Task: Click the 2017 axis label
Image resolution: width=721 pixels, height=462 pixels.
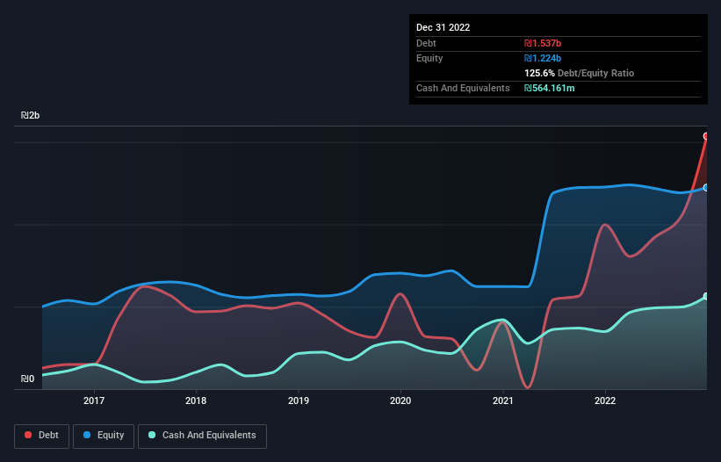Action: (x=94, y=401)
